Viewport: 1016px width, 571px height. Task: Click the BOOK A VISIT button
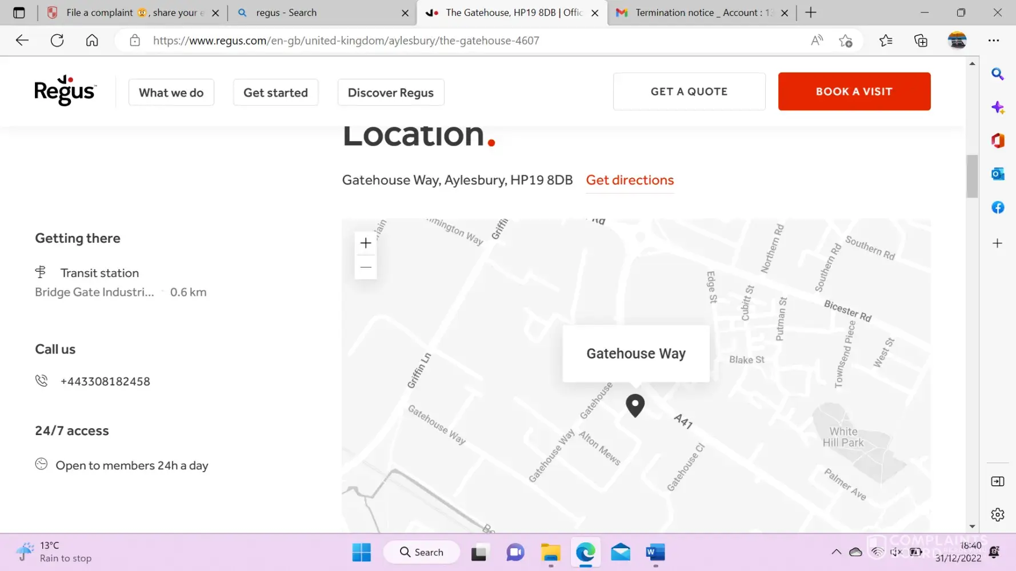pyautogui.click(x=854, y=91)
